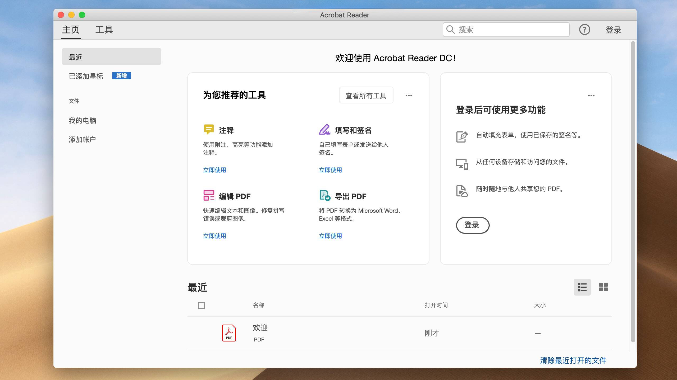
Task: Open the 工具 tab
Action: 104,30
